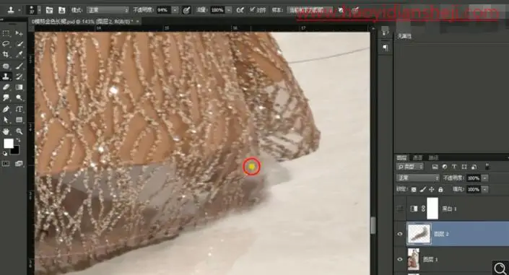Select the Hand tool

[x=6, y=131]
